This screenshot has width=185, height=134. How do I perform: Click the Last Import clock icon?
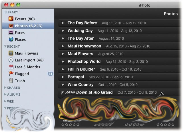[11, 60]
